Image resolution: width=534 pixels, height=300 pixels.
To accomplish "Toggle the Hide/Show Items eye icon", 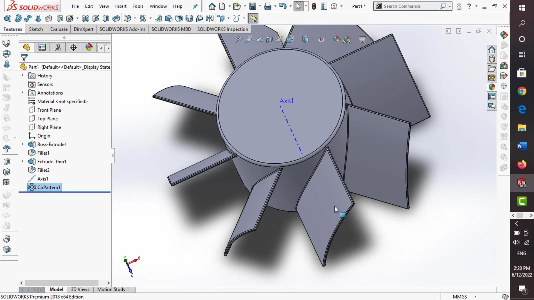I will (321, 40).
